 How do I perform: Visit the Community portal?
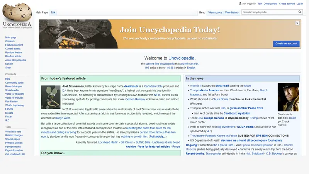(14, 83)
